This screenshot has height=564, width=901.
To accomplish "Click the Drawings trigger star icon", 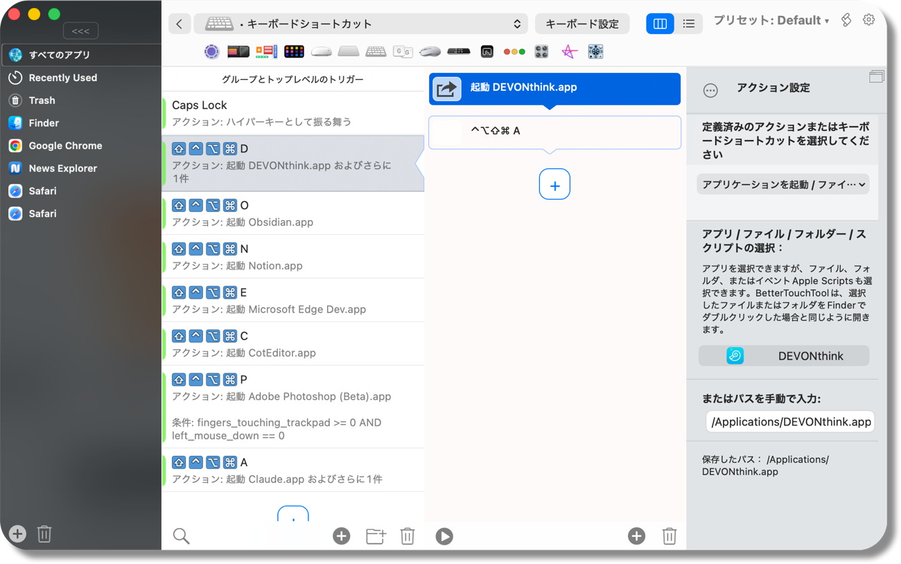I will tap(567, 51).
